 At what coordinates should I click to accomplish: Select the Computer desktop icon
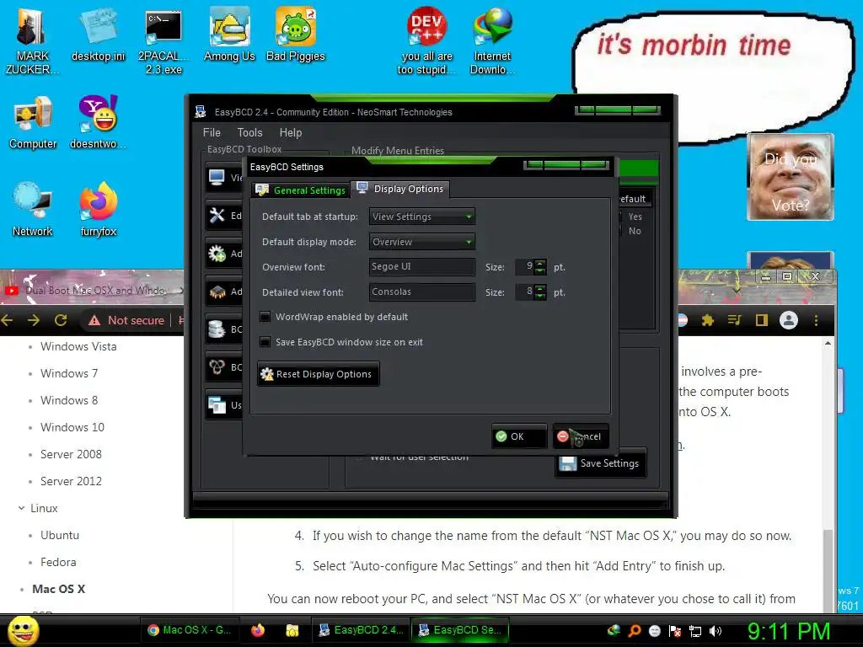(x=33, y=122)
